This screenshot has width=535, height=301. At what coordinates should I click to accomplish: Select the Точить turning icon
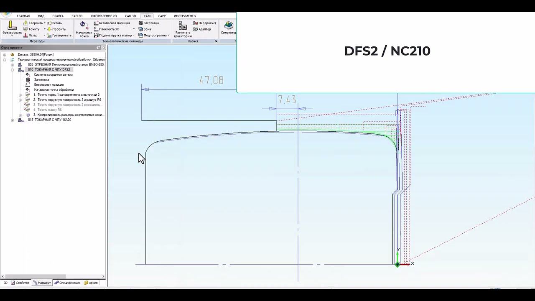coord(25,29)
